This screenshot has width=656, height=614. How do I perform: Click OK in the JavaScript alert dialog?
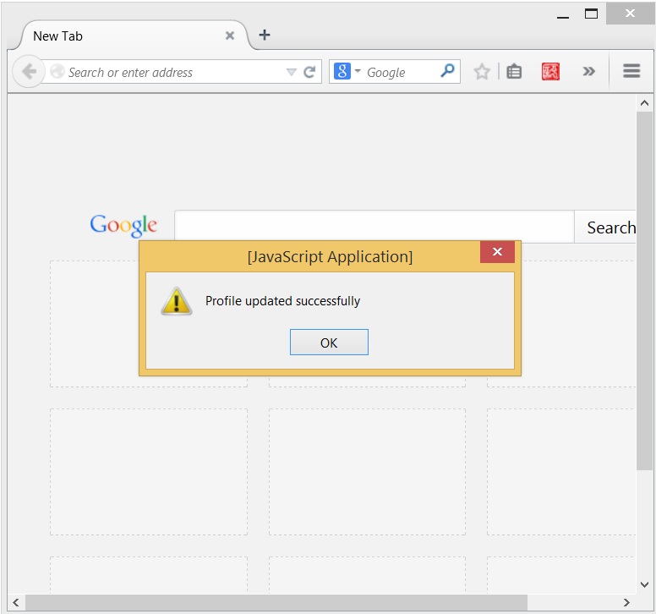pyautogui.click(x=329, y=342)
